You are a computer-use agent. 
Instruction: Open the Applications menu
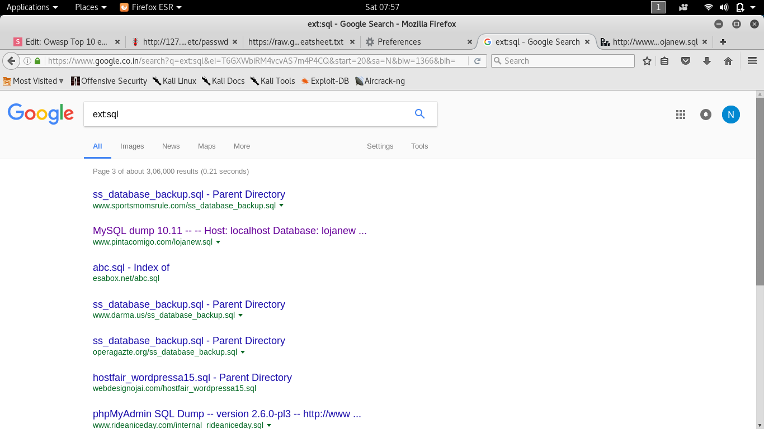pos(32,7)
